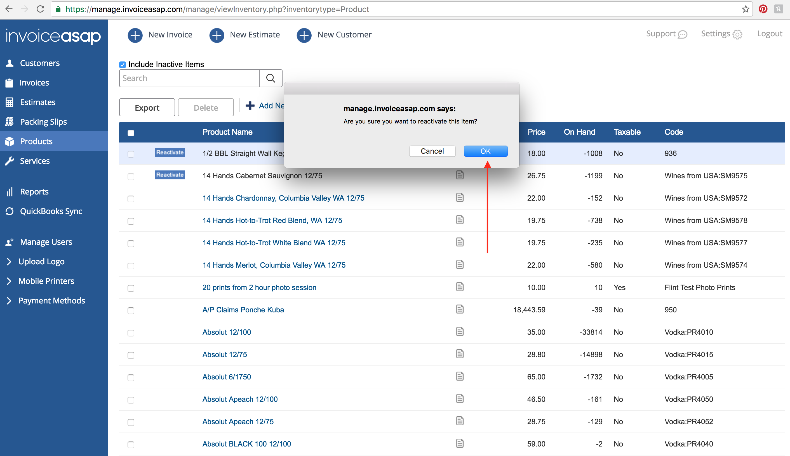790x456 pixels.
Task: Check the Absolut BLACK 100 row checkbox
Action: pyautogui.click(x=131, y=445)
